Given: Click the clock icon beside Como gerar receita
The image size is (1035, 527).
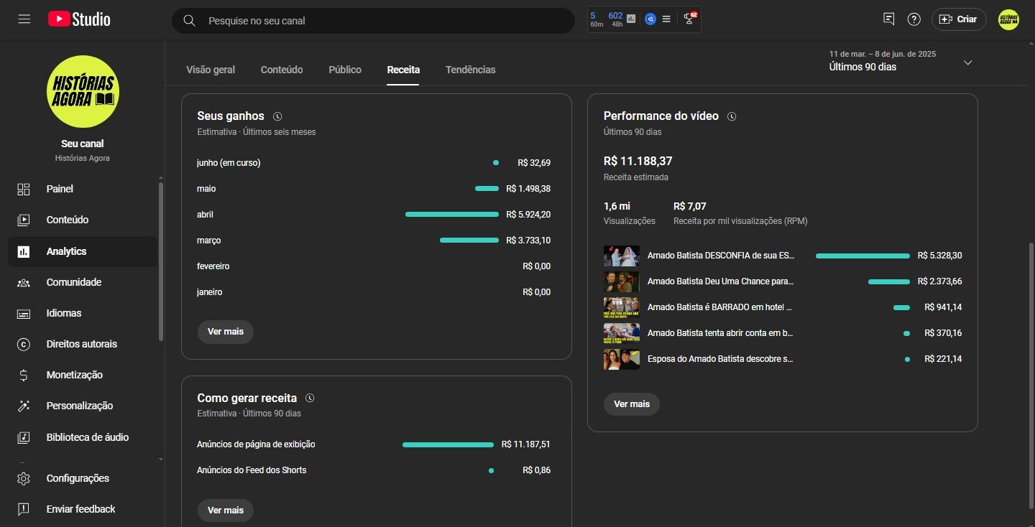Looking at the screenshot, I should click(310, 398).
